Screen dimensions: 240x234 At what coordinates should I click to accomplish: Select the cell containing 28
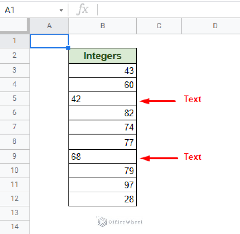coord(102,199)
